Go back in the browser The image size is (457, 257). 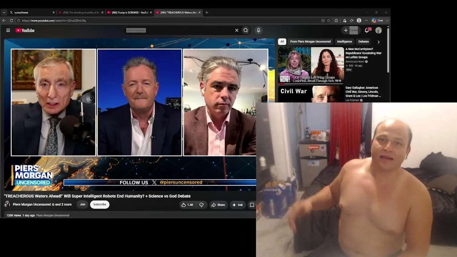(x=4, y=20)
